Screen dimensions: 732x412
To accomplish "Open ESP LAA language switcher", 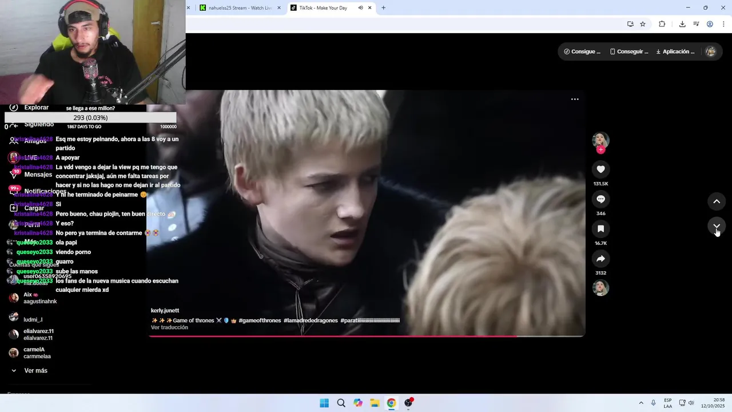I will point(668,403).
